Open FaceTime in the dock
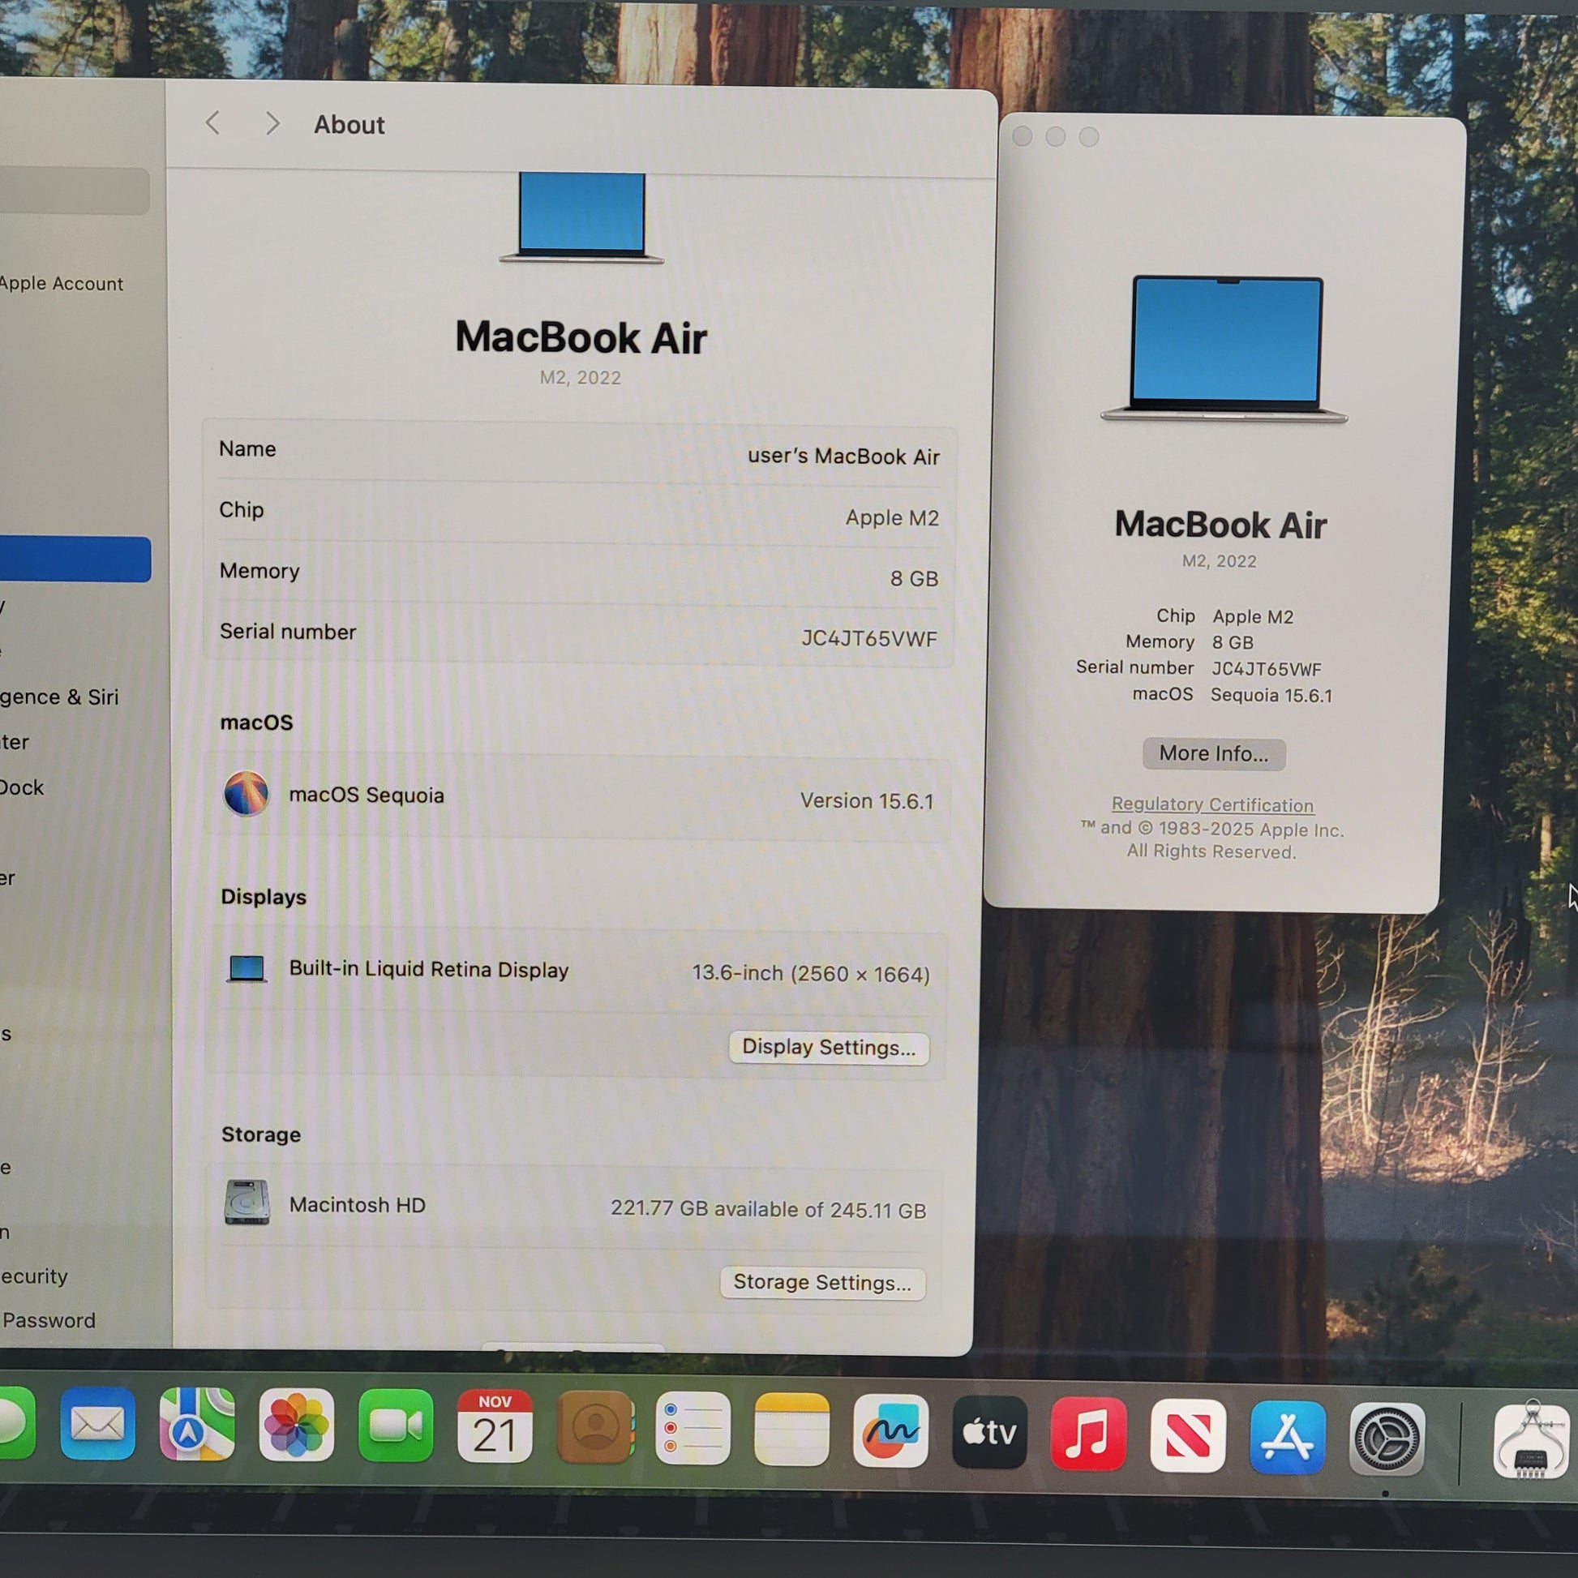Image resolution: width=1578 pixels, height=1578 pixels. tap(396, 1426)
